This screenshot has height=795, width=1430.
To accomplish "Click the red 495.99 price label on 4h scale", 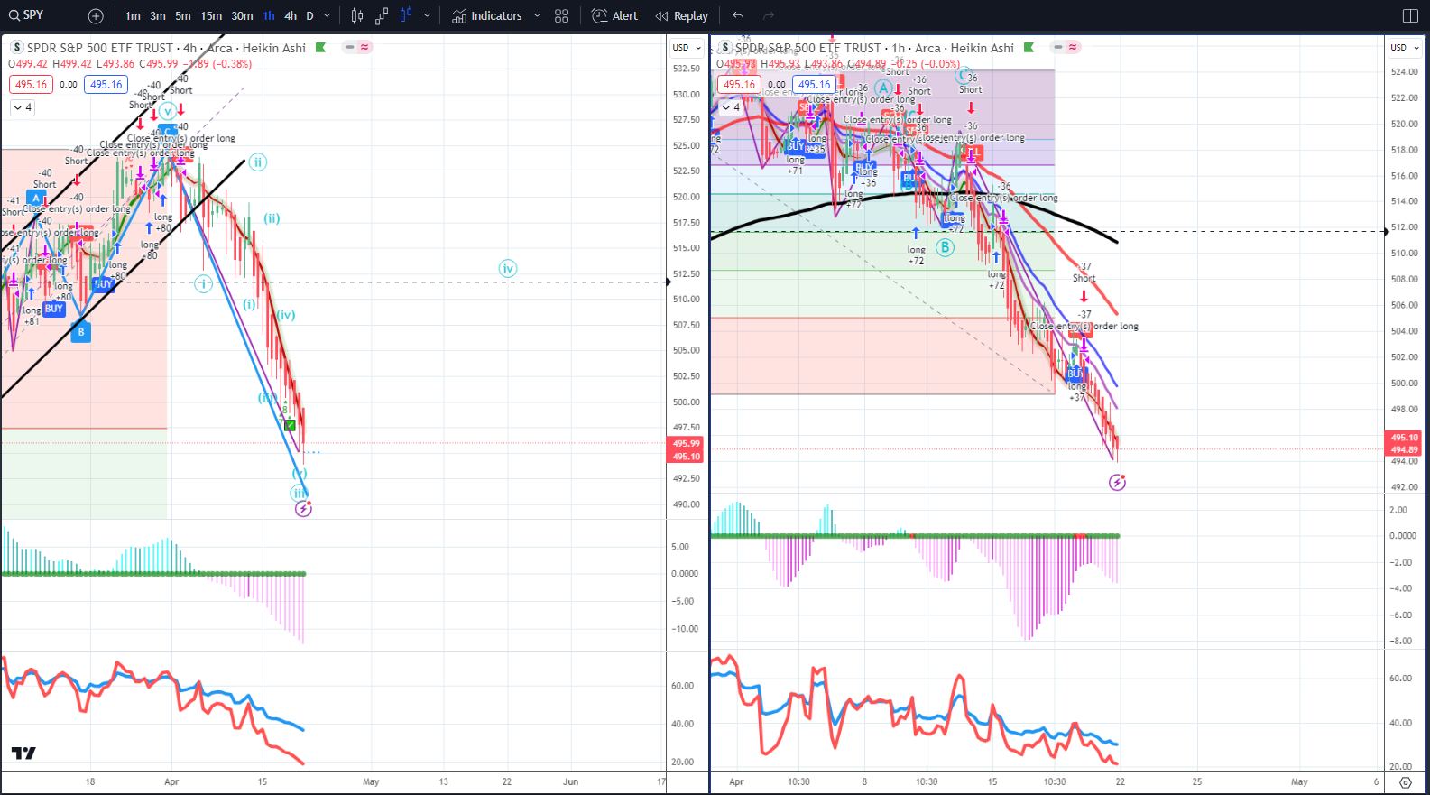I will (686, 444).
